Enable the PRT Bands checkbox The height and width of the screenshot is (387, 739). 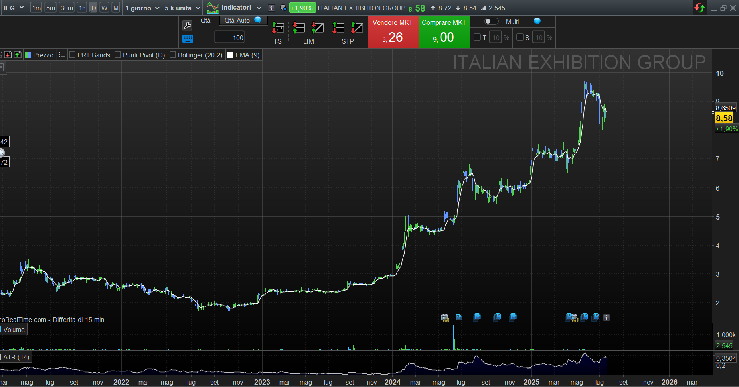pos(73,55)
